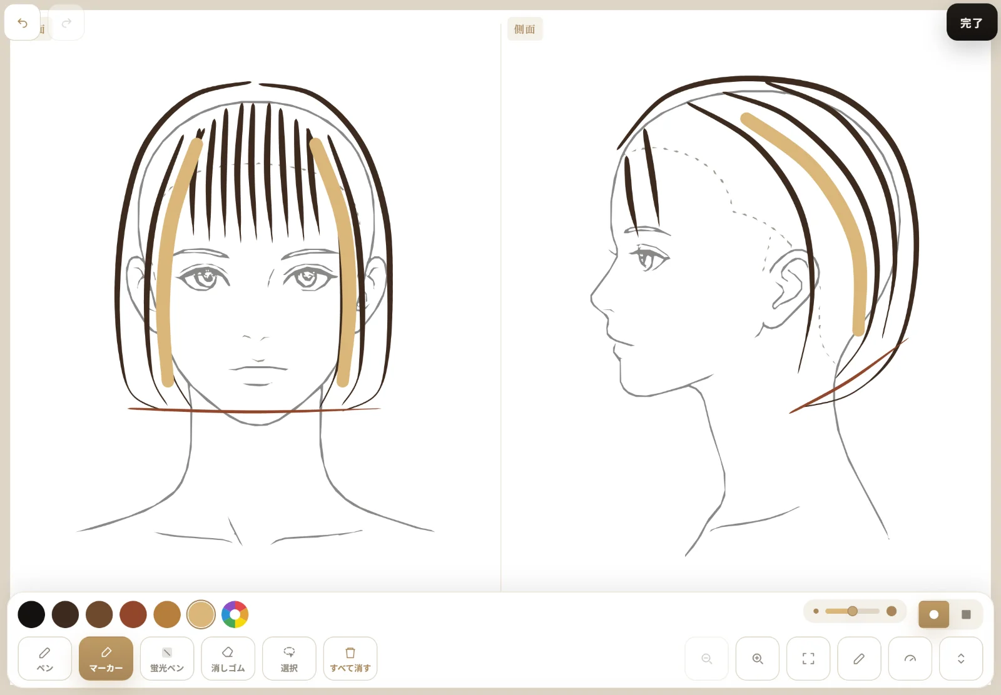
Task: Choose the light beige color swatch
Action: coord(201,614)
